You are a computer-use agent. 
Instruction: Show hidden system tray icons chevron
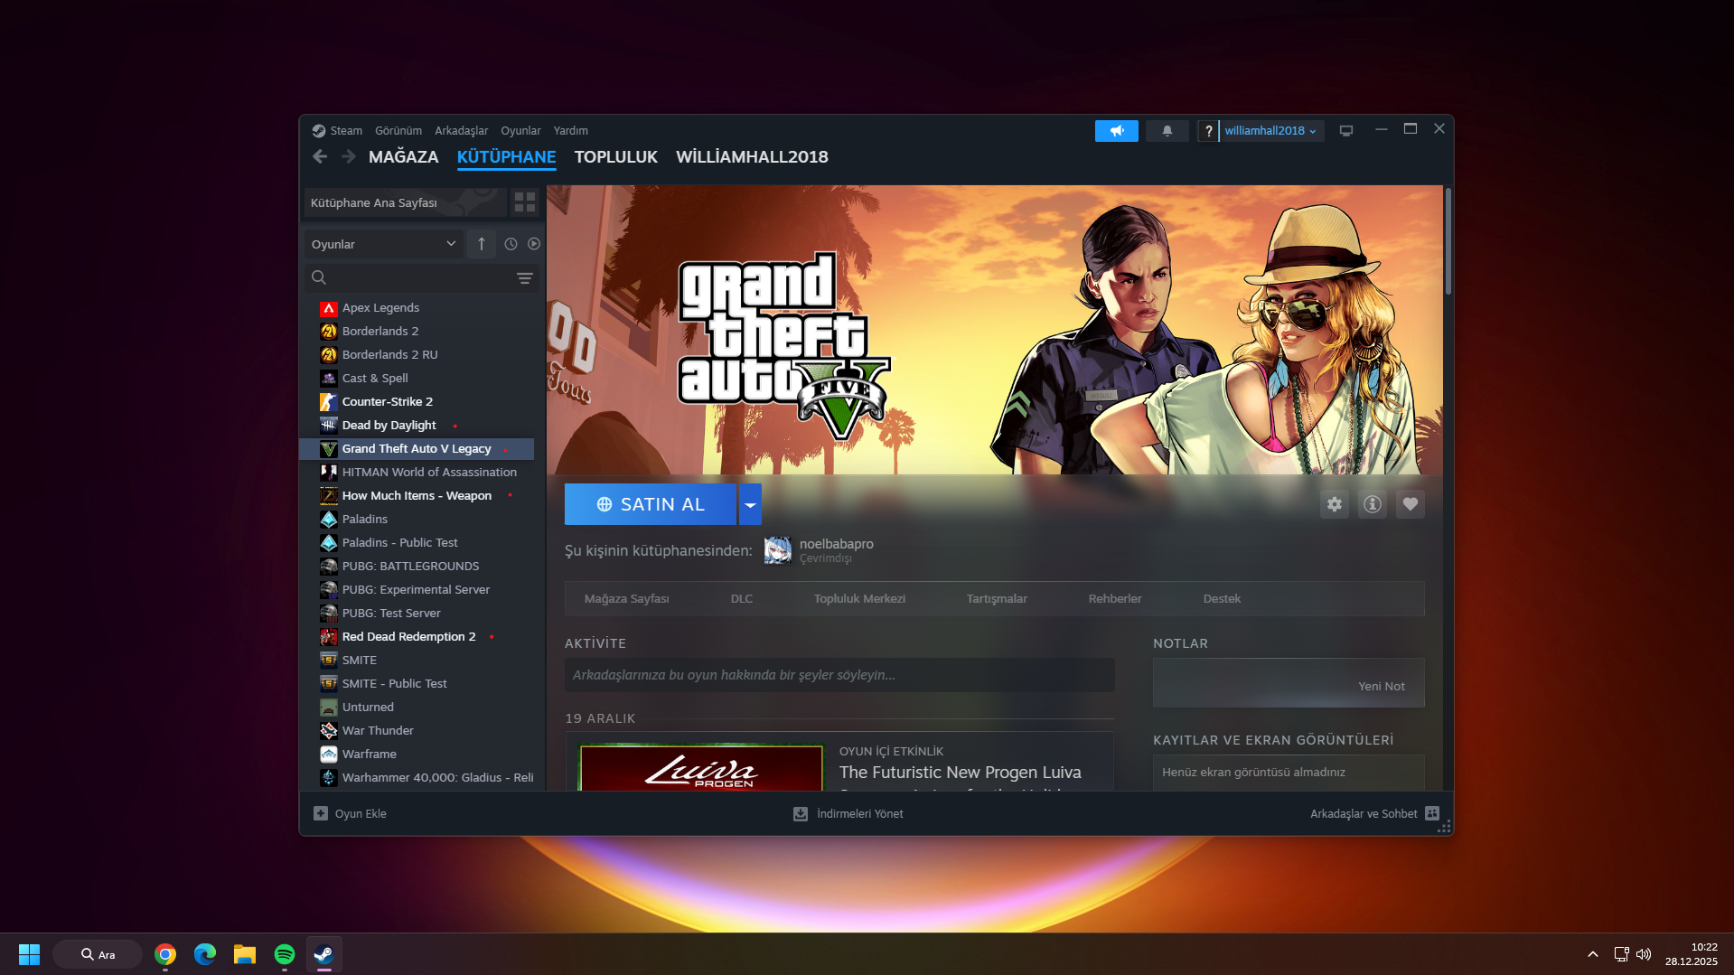pos(1593,954)
